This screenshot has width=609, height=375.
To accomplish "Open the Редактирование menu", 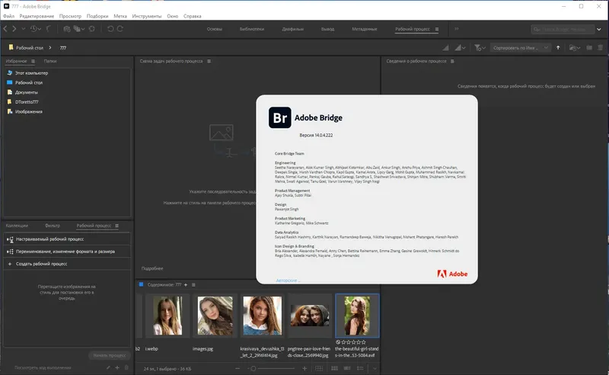I will pyautogui.click(x=37, y=16).
